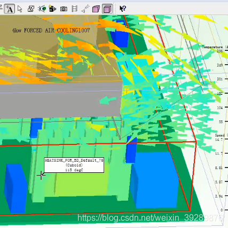Click the 201 temperature legend value
228x228 pixels.
219,79
